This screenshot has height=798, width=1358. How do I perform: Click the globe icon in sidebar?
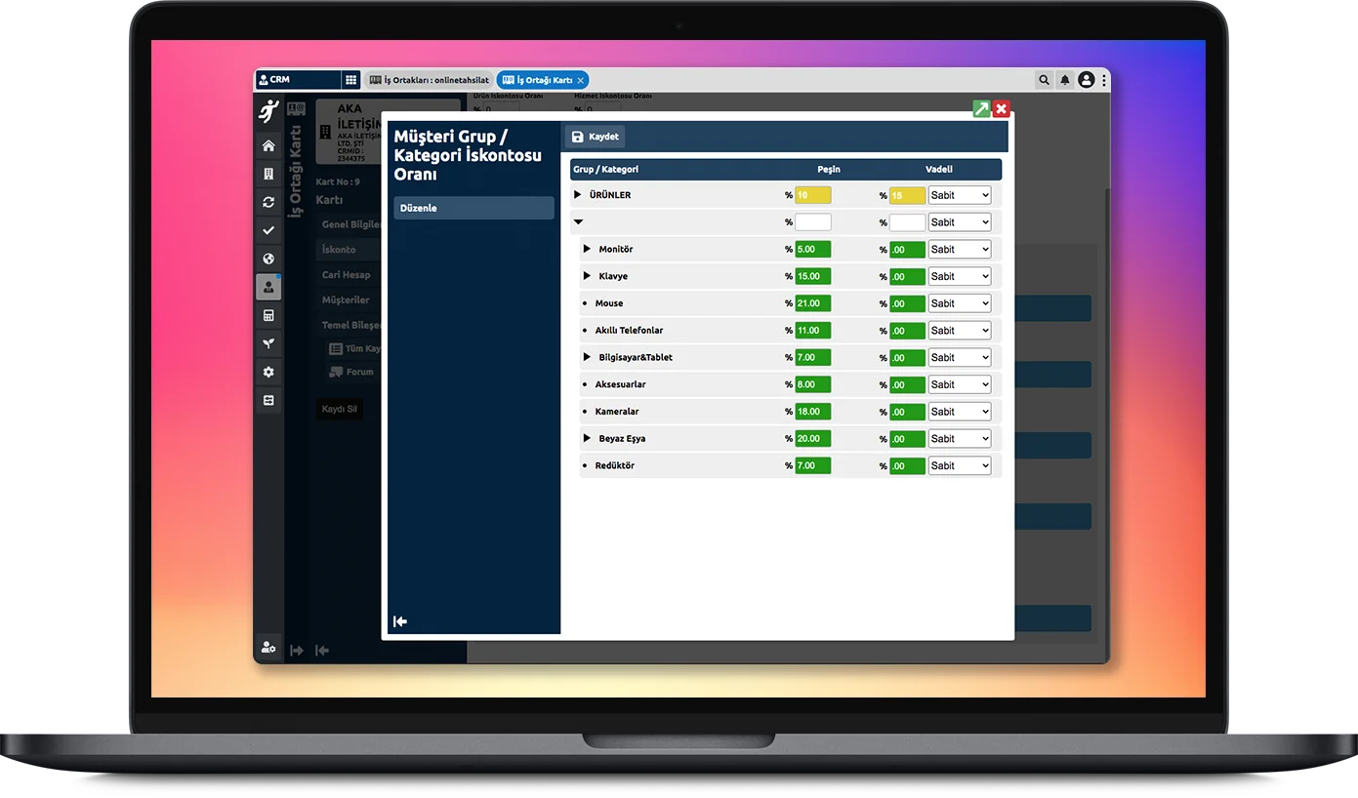click(268, 259)
